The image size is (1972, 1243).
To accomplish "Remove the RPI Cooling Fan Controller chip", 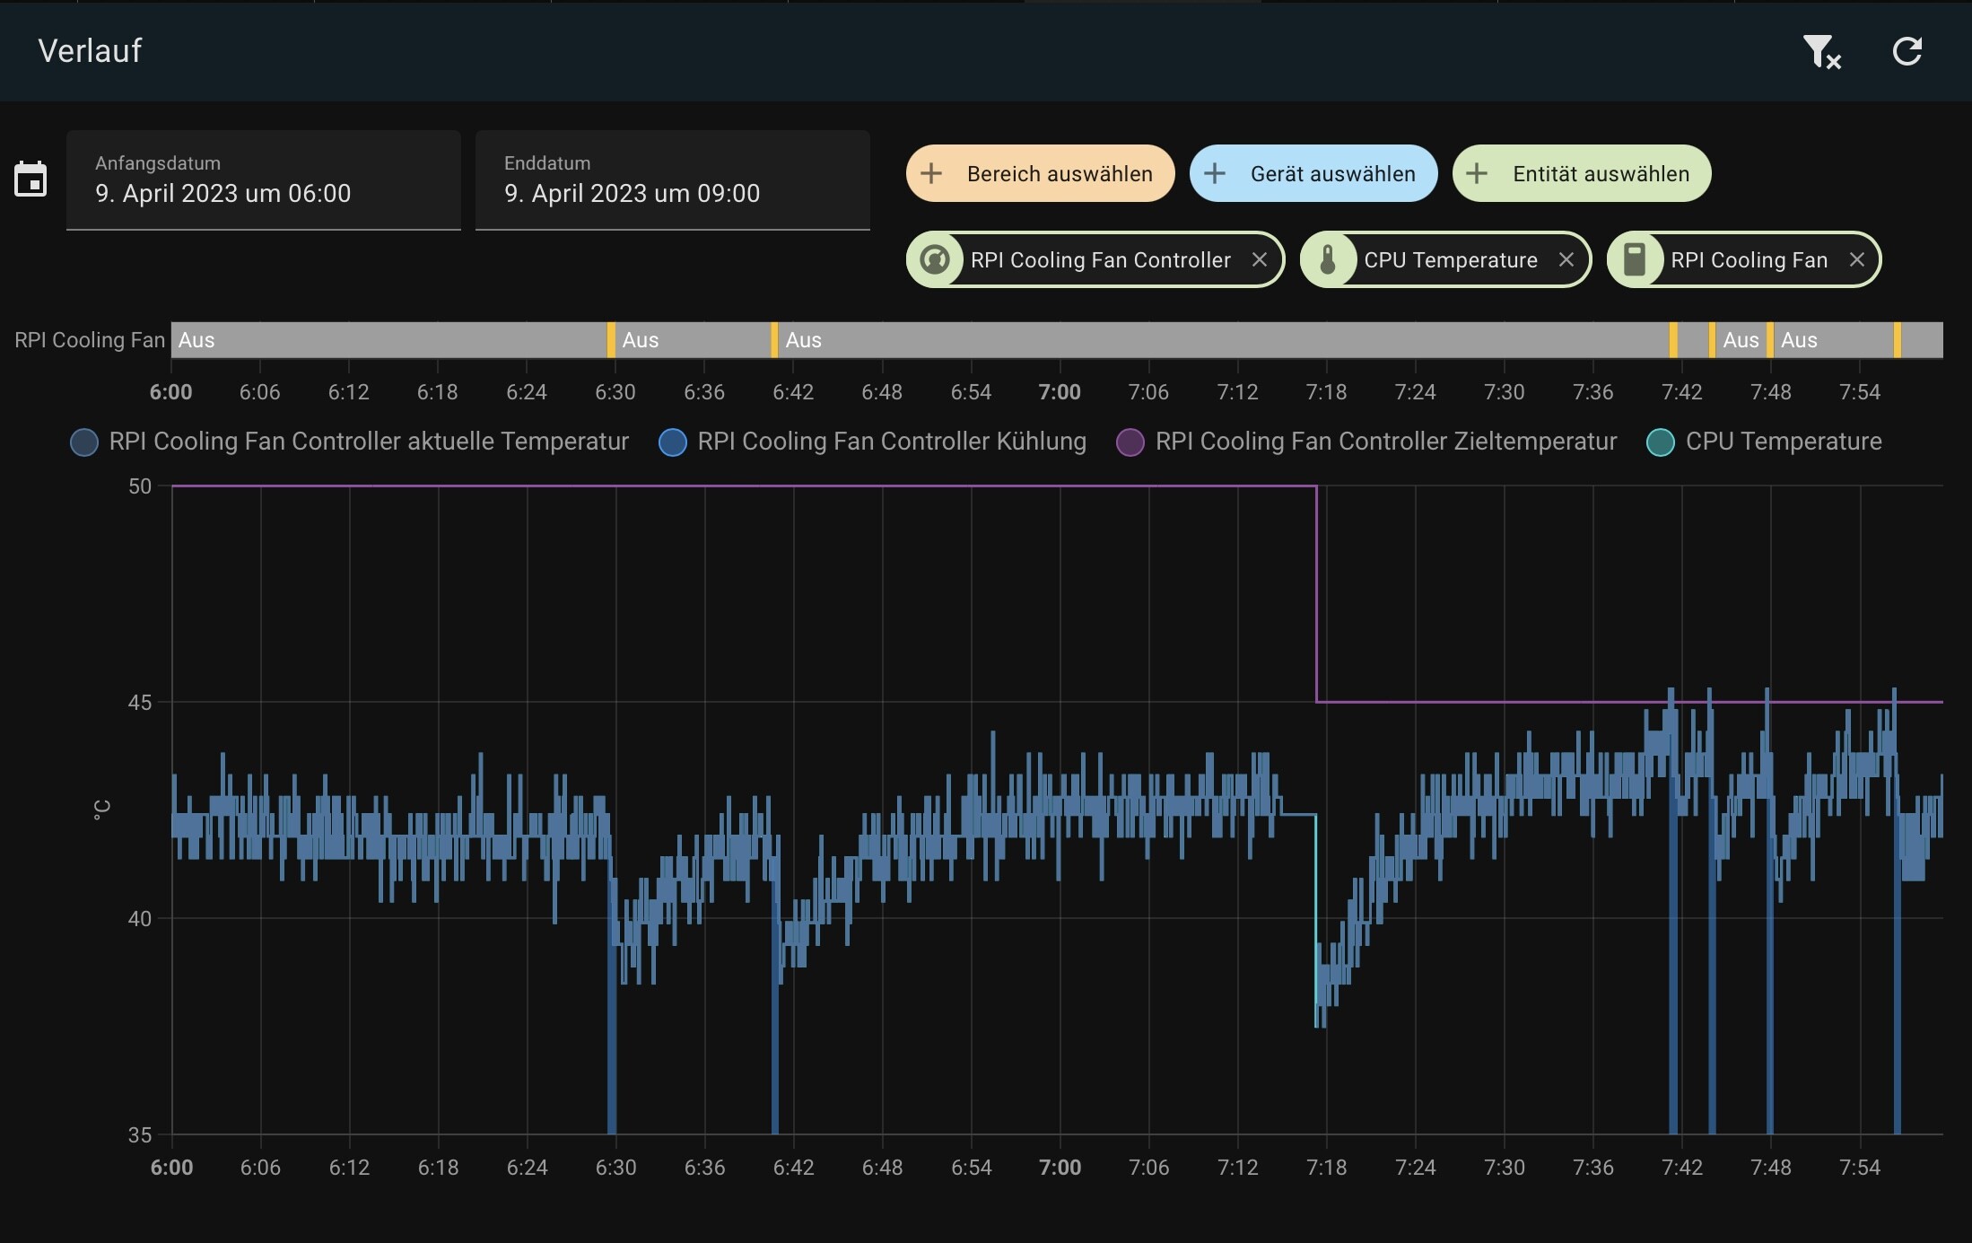I will point(1260,259).
